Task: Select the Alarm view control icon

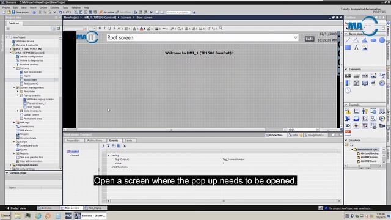Action: [348, 111]
